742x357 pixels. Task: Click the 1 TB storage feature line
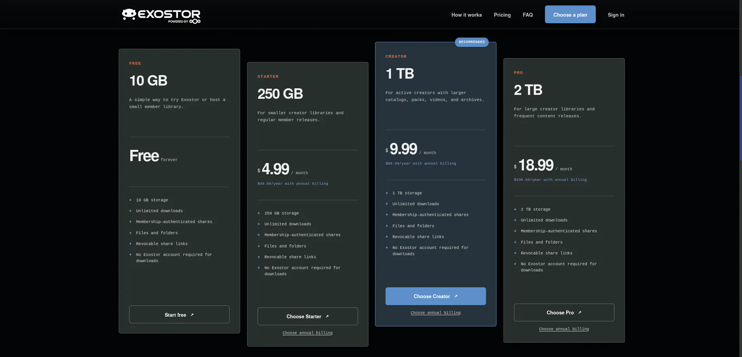click(x=407, y=193)
